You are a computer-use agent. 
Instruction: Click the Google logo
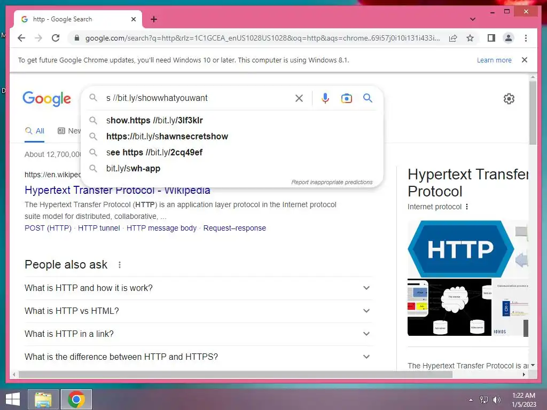tap(47, 99)
